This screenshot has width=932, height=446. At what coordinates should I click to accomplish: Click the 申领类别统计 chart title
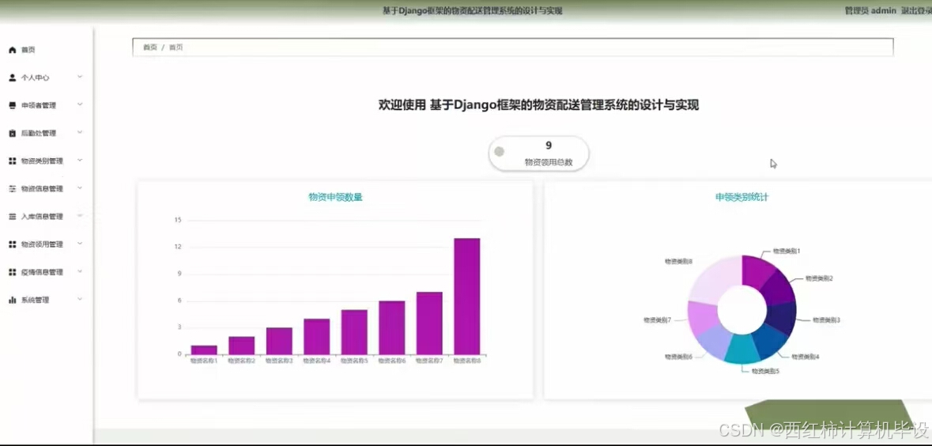pyautogui.click(x=741, y=198)
